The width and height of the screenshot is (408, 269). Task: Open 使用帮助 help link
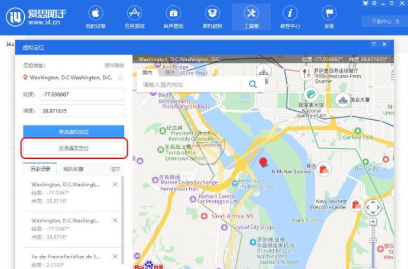[x=114, y=65]
